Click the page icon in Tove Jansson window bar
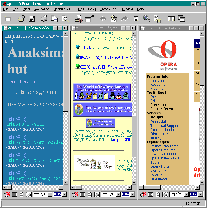Image resolution: width=207 pixels, height=208 pixels. [x=90, y=195]
